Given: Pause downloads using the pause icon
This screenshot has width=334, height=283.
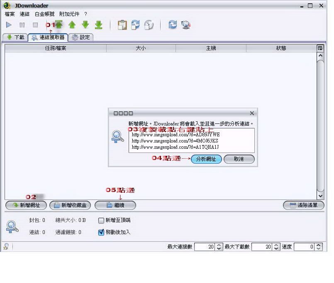Looking at the screenshot, I should [22, 25].
